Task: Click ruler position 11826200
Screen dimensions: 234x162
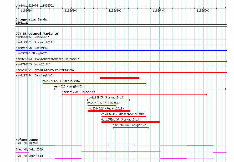Action: pos(71,11)
